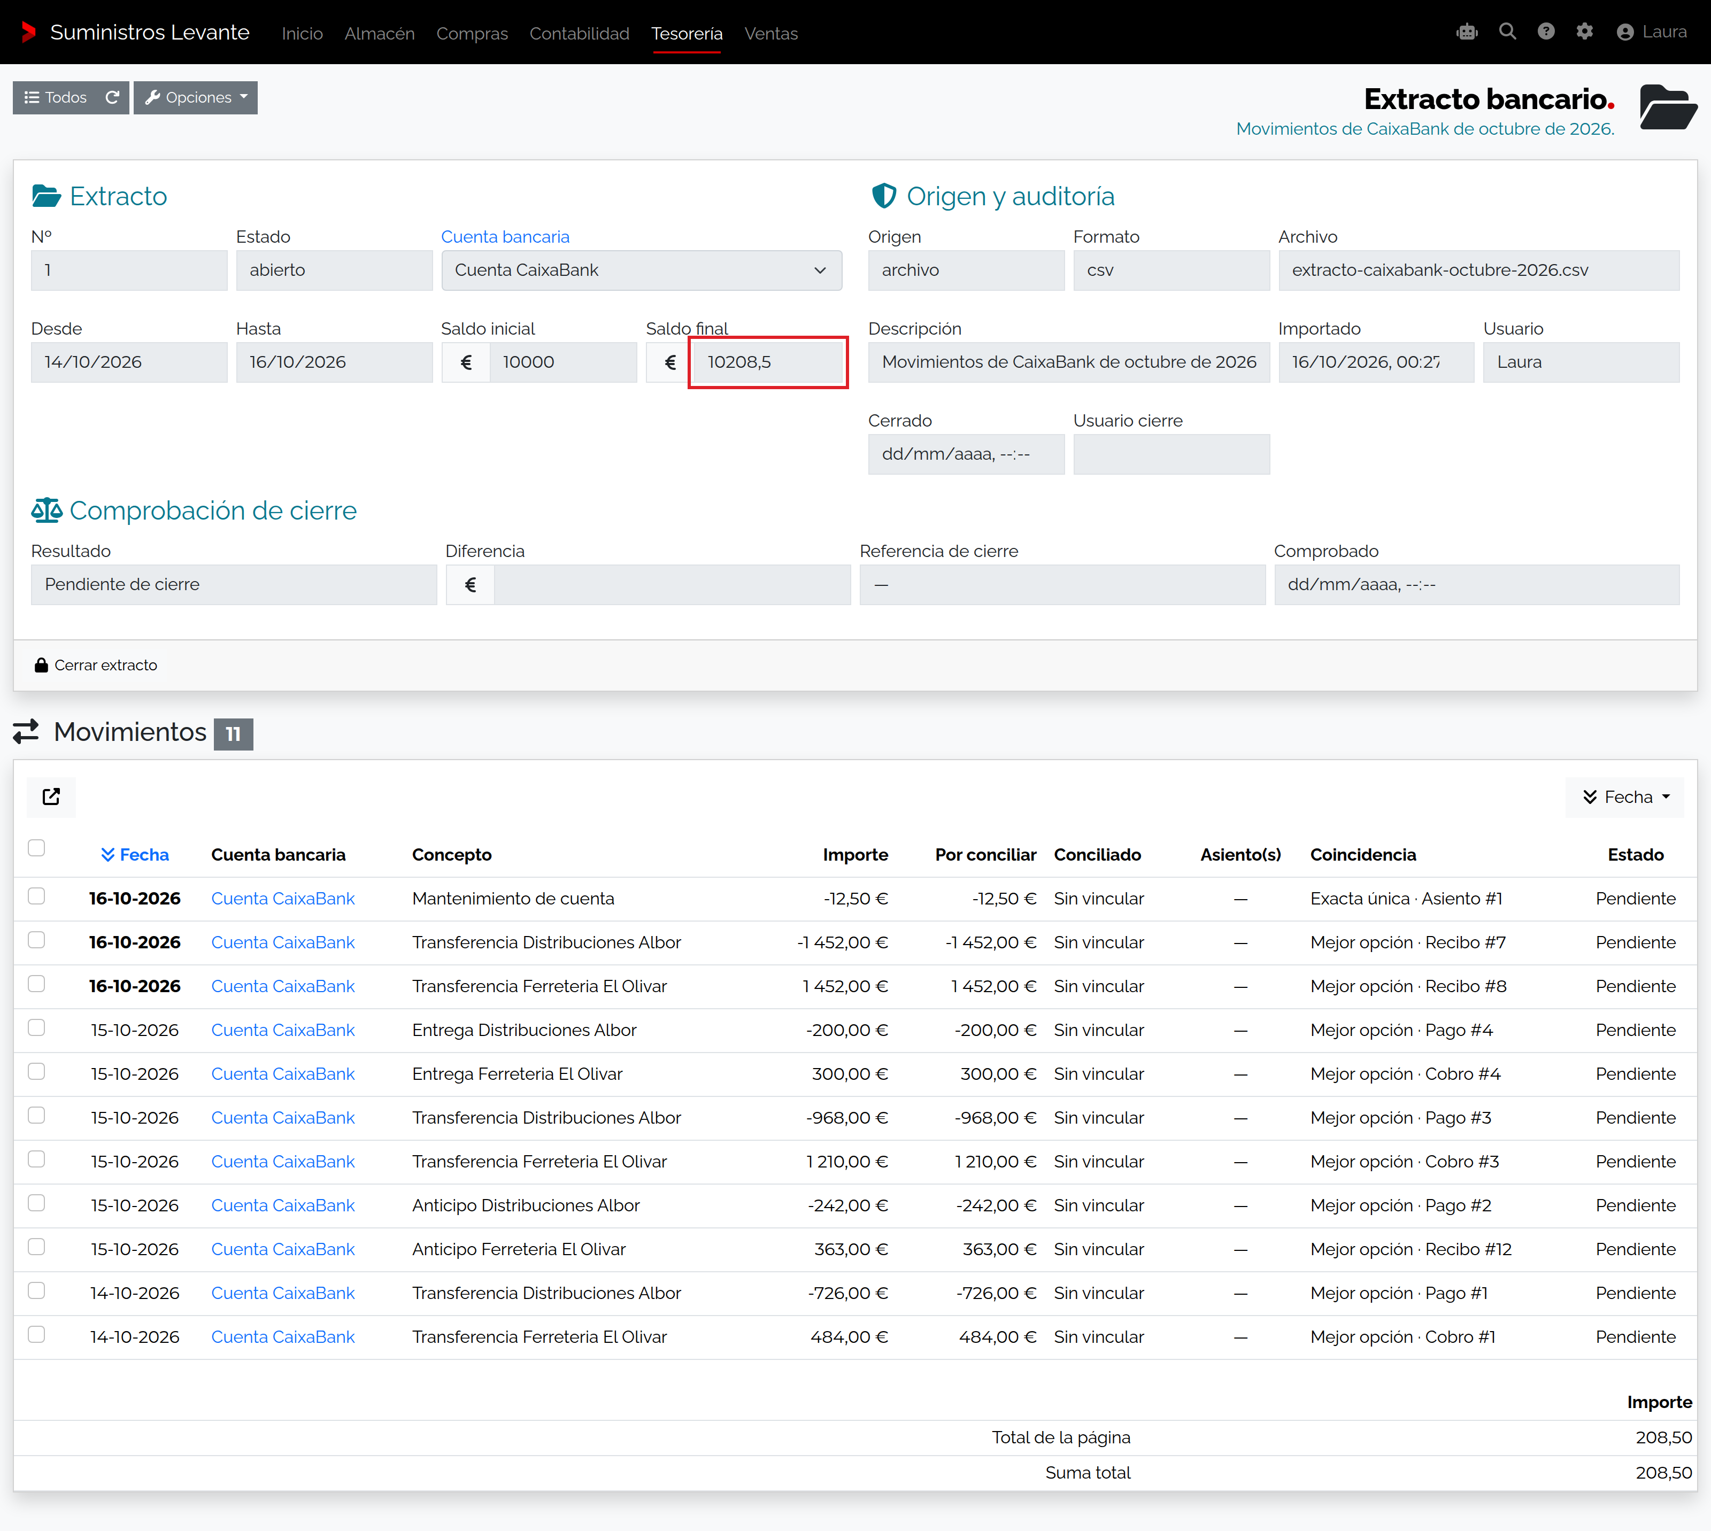The image size is (1711, 1531).
Task: Click the Mejor opción · Recibo #12 cell
Action: [1411, 1249]
